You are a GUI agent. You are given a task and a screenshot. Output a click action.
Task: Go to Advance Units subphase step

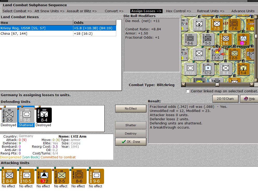(x=243, y=11)
